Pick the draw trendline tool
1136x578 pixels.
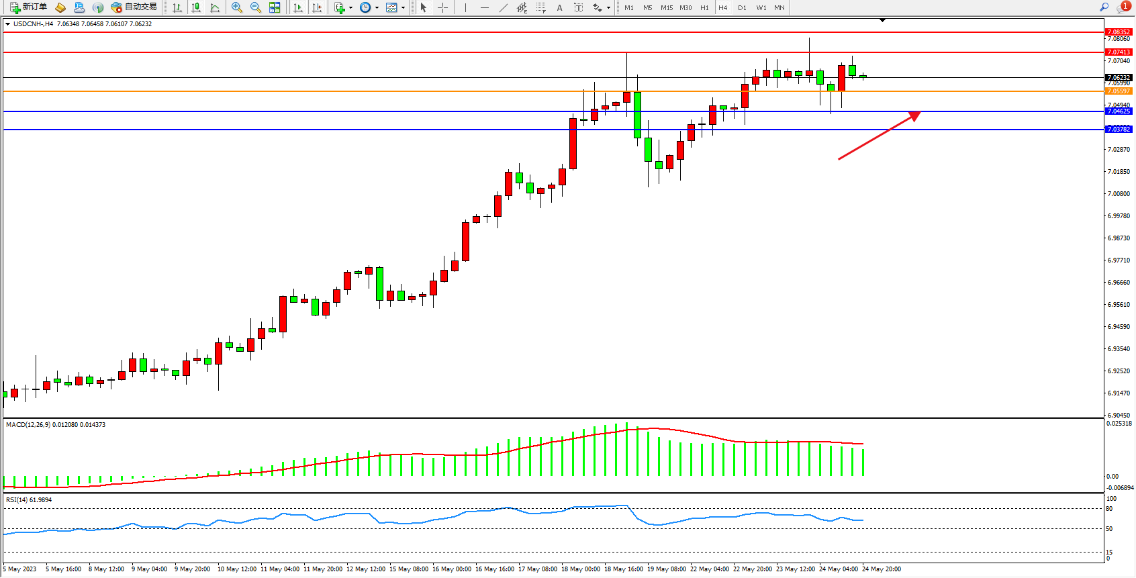(x=504, y=7)
